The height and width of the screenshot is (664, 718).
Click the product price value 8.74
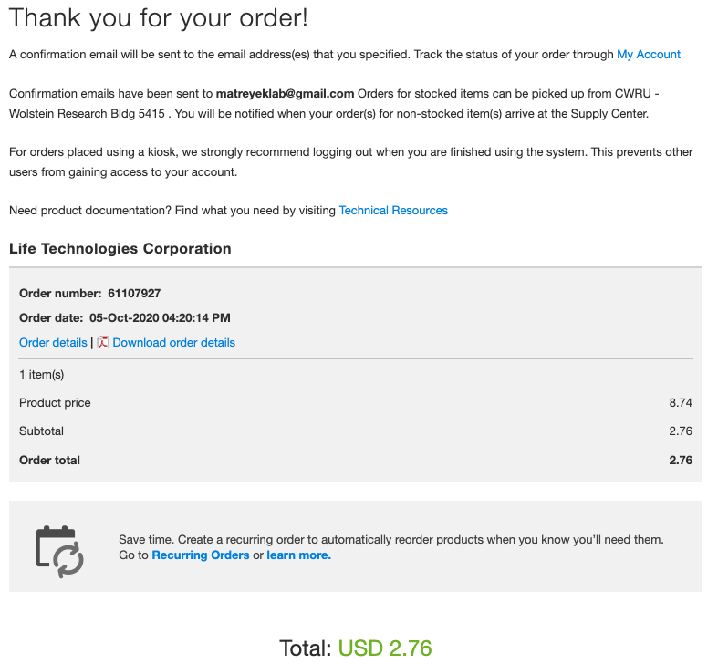[681, 403]
